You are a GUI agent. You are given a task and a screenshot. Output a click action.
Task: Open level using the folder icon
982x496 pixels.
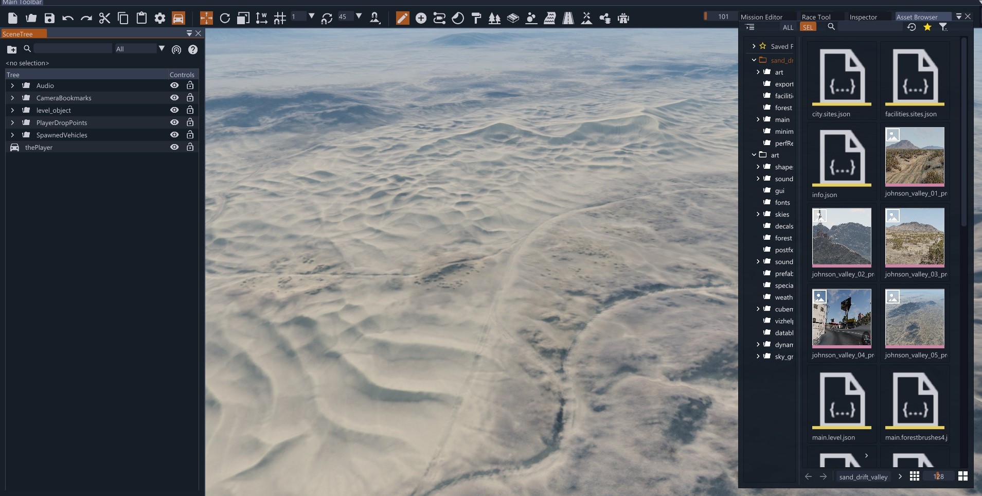(31, 19)
